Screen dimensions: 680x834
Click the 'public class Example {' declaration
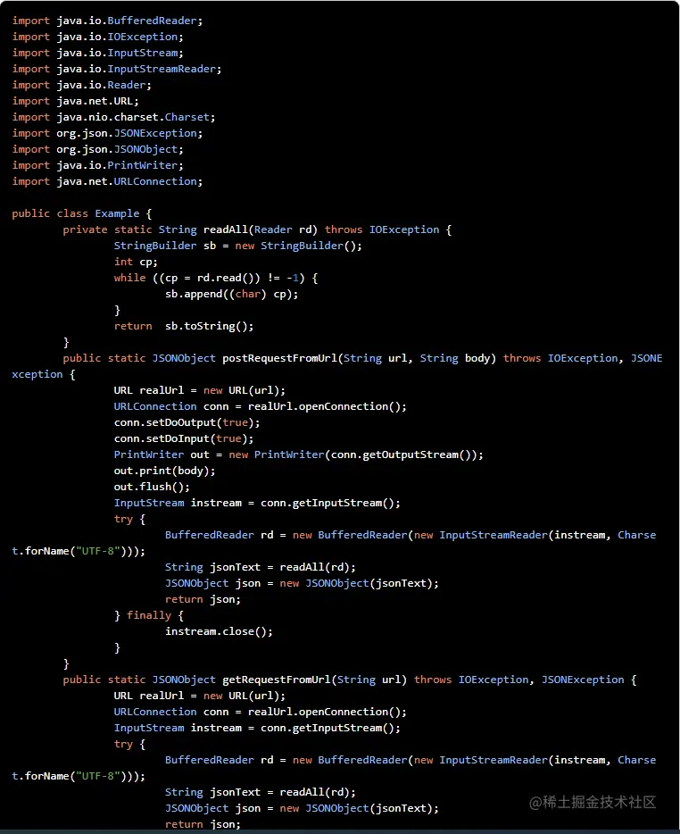[82, 213]
